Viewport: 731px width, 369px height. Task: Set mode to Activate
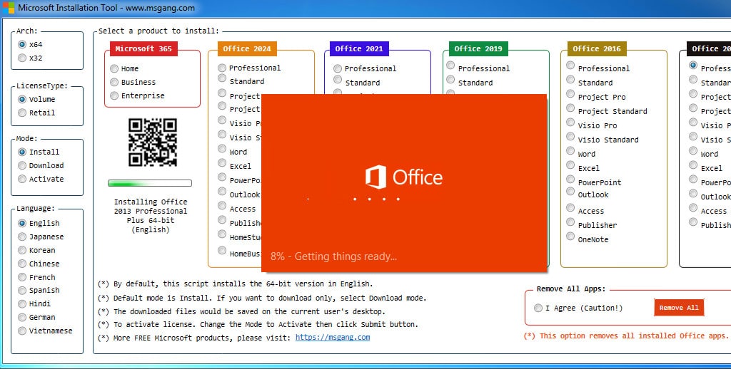click(x=22, y=179)
